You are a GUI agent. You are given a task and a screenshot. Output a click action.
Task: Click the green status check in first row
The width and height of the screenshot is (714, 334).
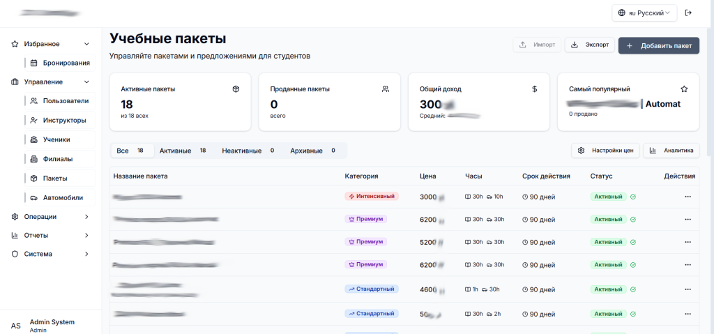(633, 197)
